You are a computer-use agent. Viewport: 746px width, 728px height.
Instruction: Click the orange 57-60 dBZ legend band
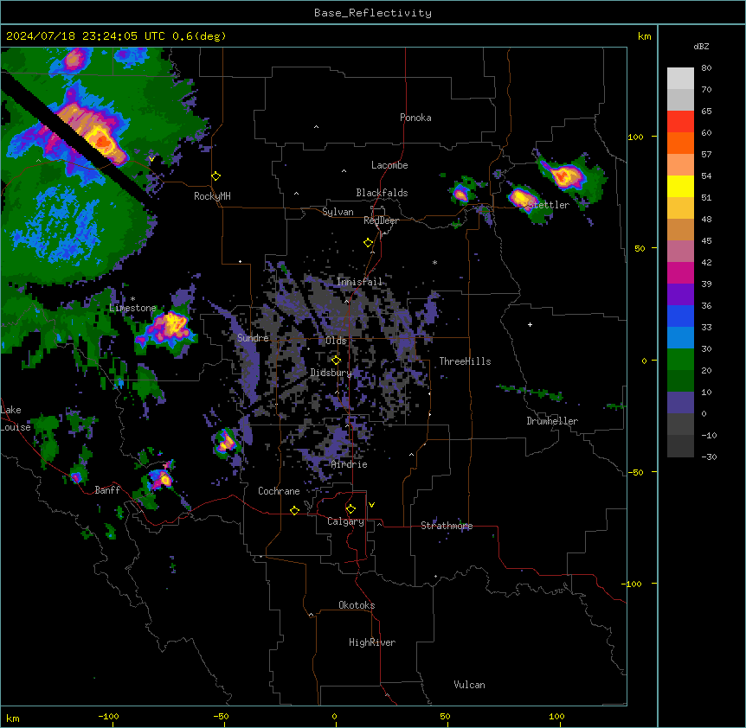click(680, 143)
